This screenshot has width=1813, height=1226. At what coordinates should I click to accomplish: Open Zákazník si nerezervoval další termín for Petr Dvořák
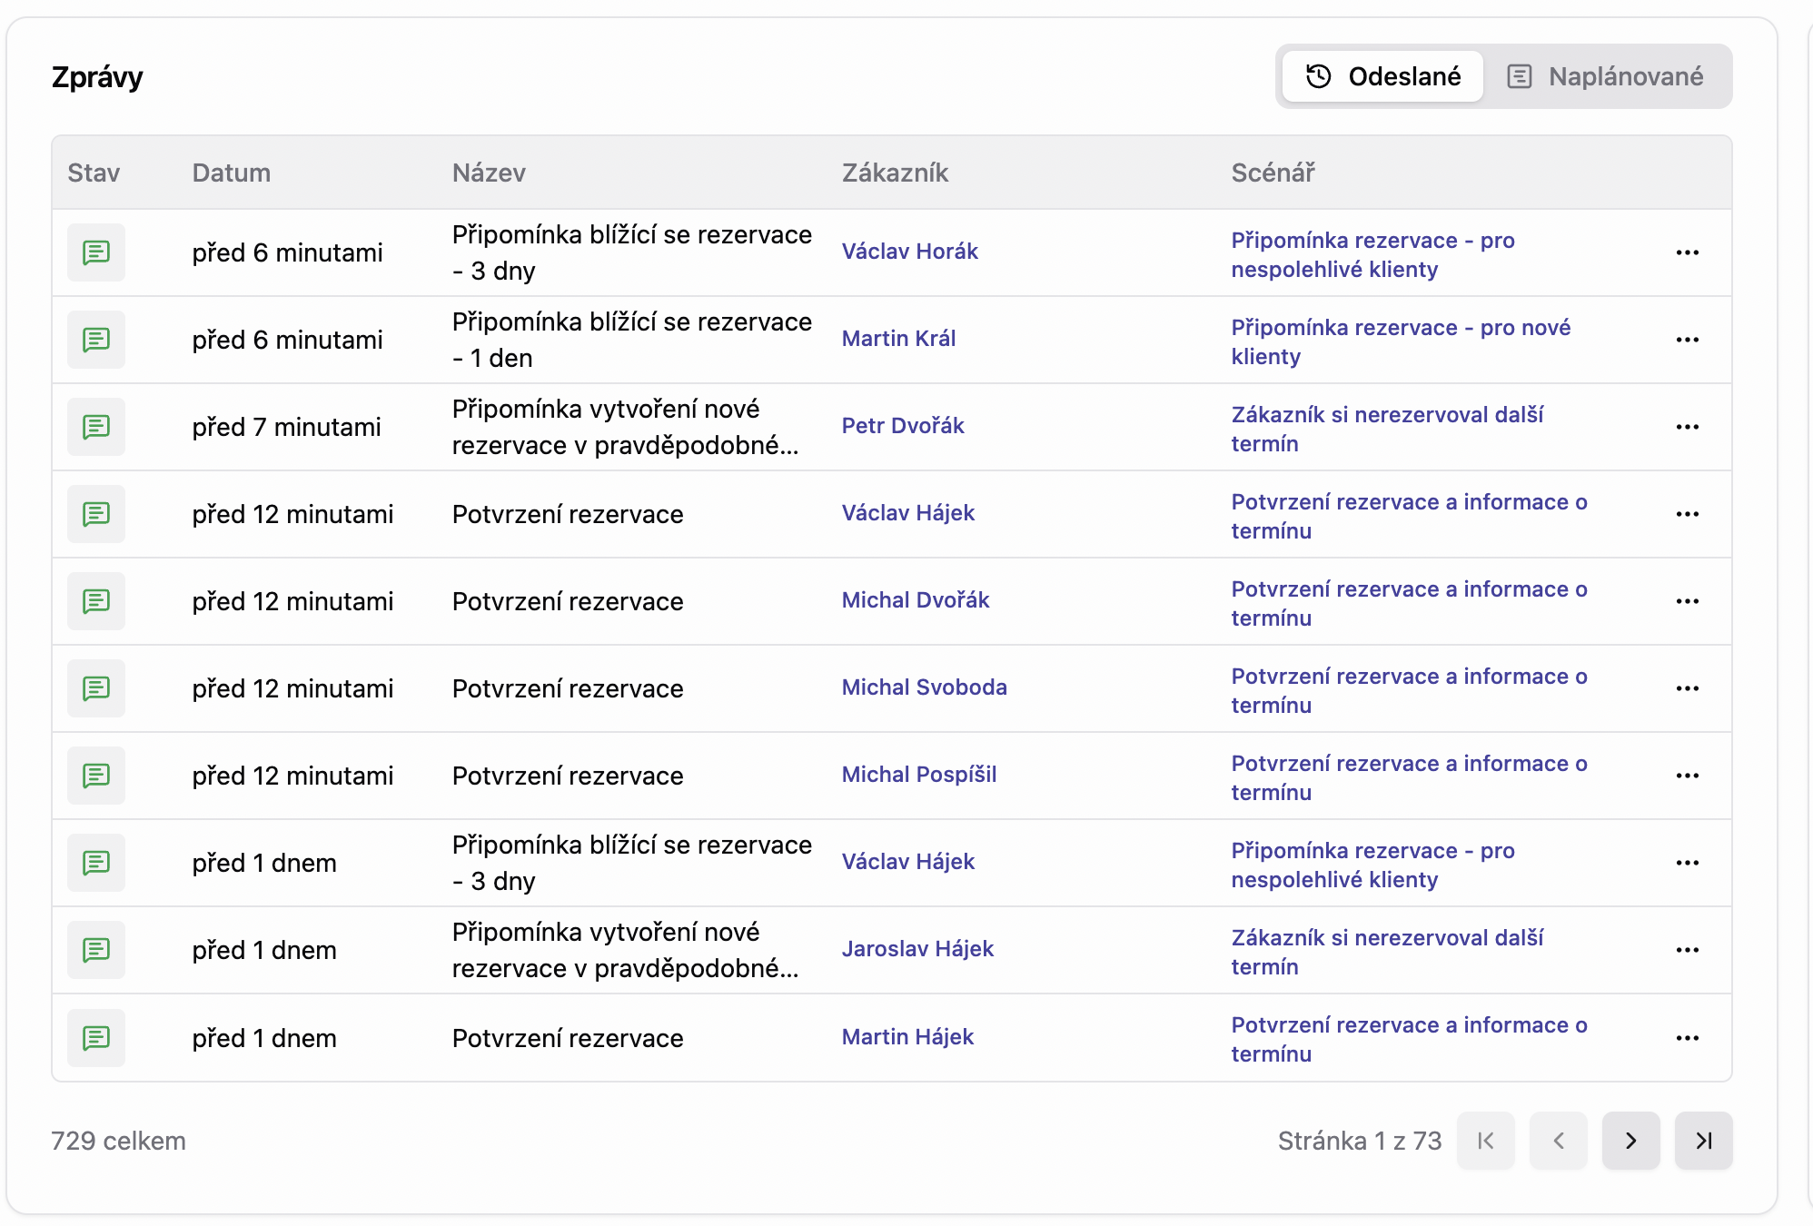[x=1386, y=429]
